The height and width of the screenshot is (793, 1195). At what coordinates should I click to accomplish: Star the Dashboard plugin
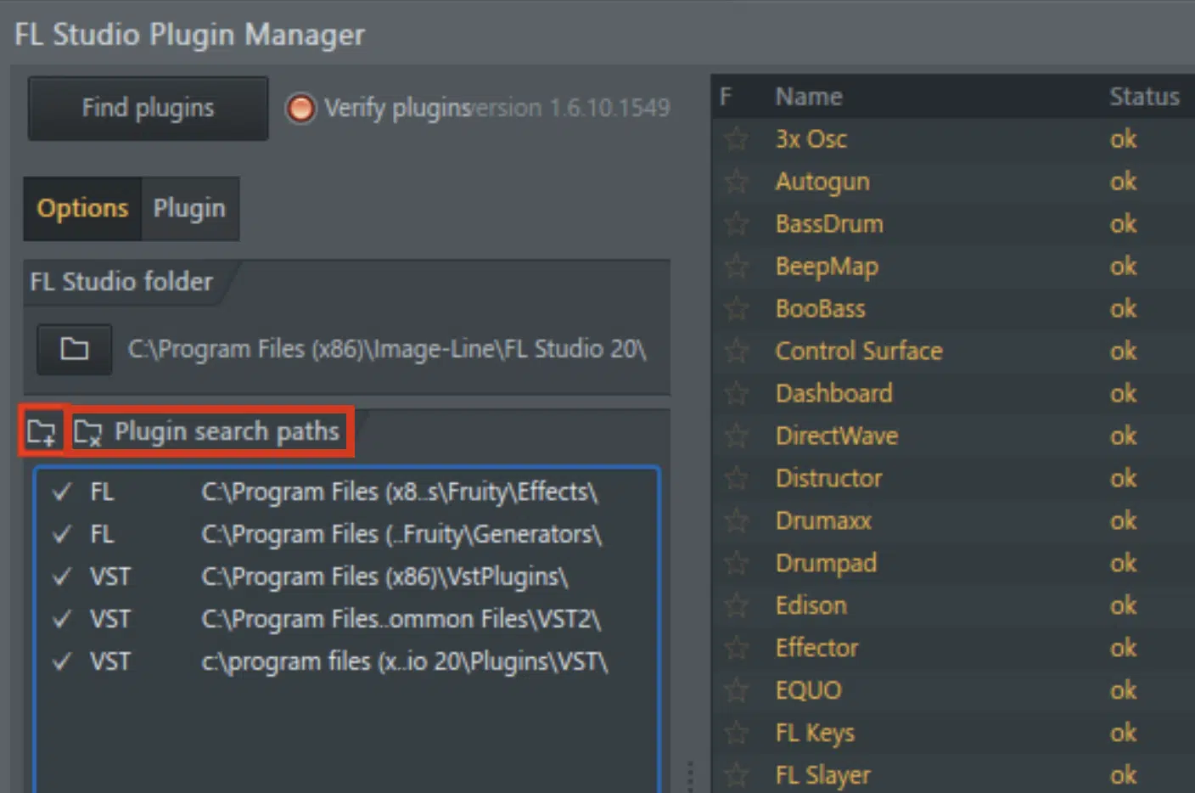click(736, 393)
